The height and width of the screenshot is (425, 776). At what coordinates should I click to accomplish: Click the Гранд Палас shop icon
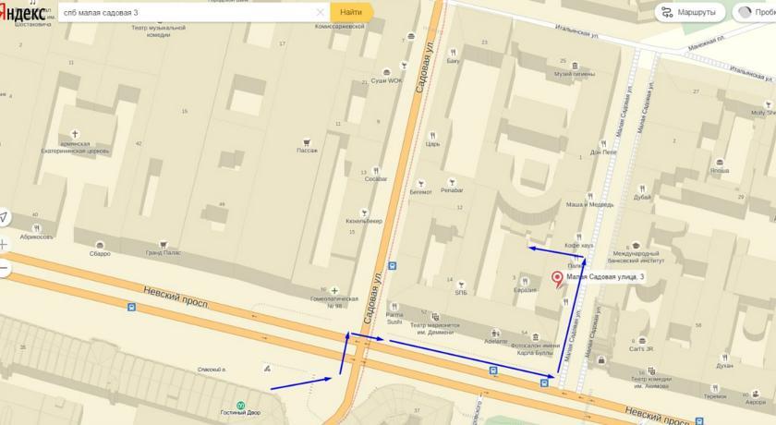(164, 245)
